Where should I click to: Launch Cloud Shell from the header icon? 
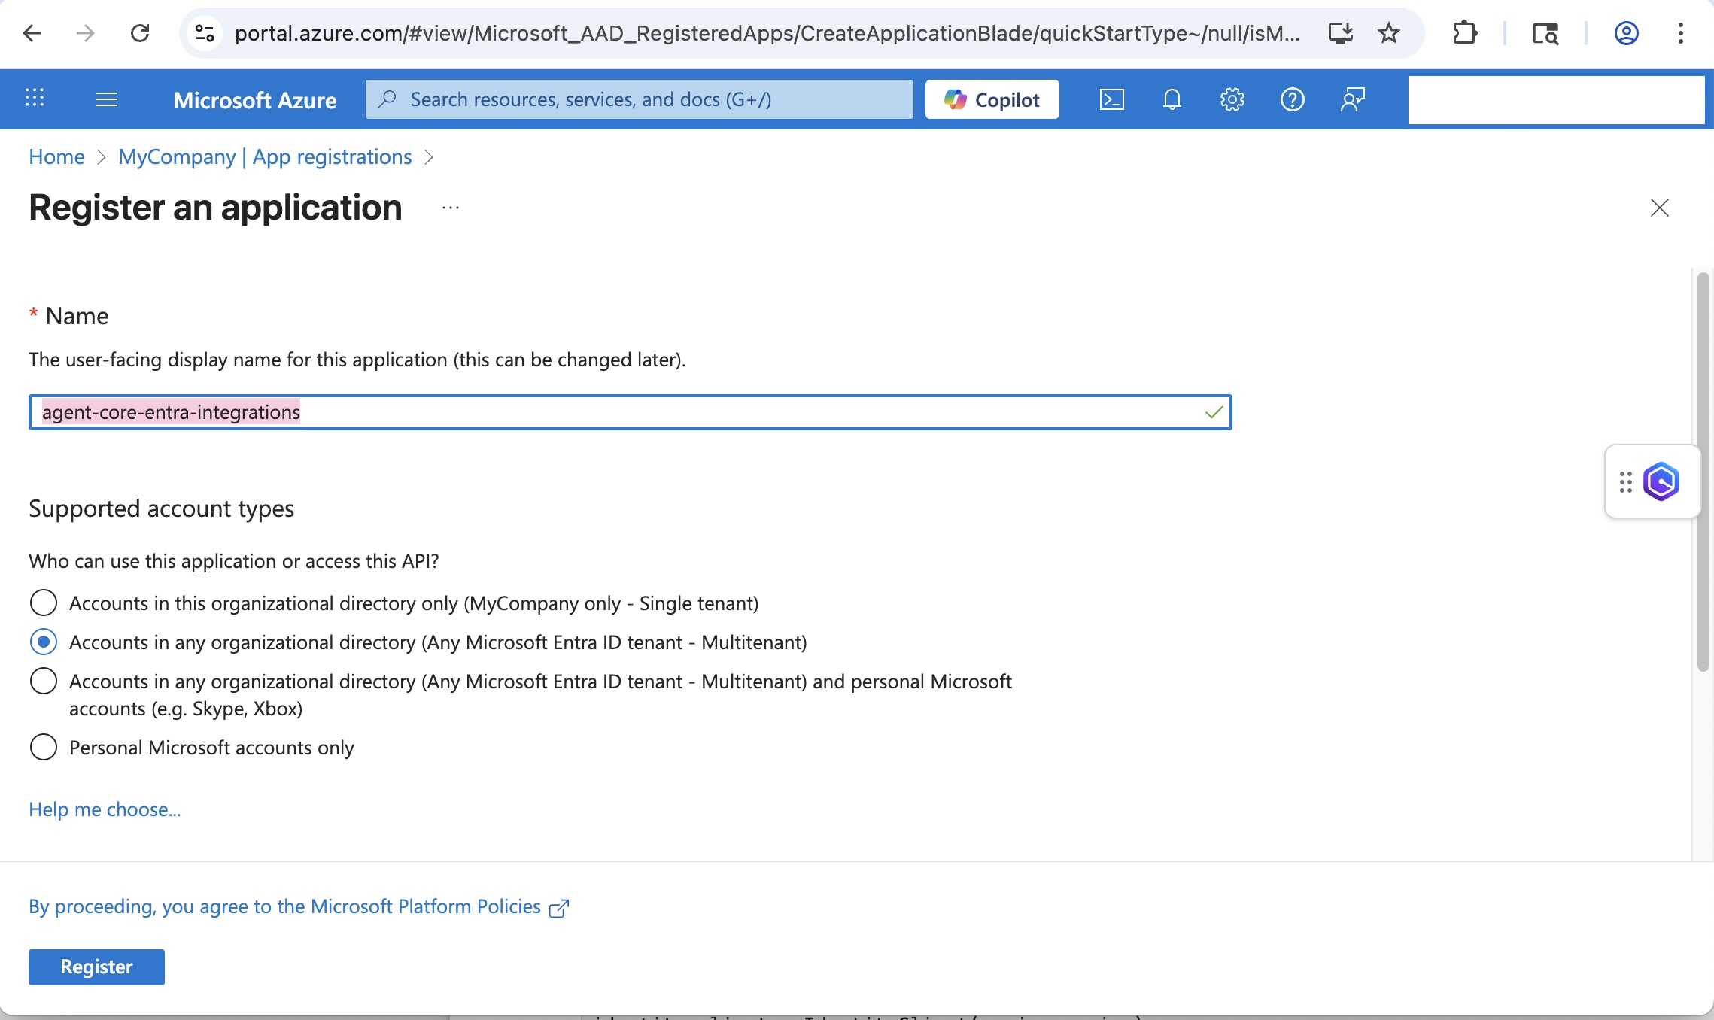tap(1112, 99)
